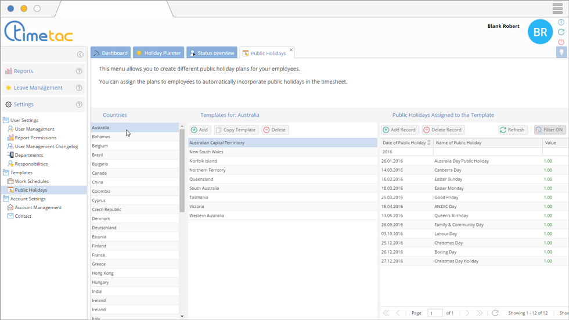
Task: Close the Public Holidays tab
Action: pyautogui.click(x=291, y=50)
